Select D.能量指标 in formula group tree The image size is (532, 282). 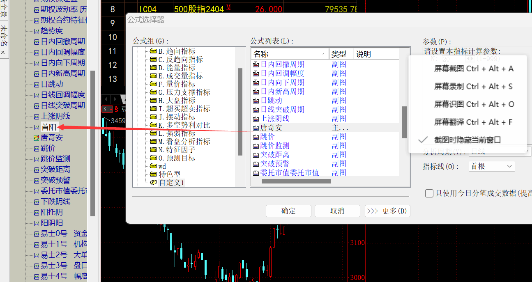point(177,68)
